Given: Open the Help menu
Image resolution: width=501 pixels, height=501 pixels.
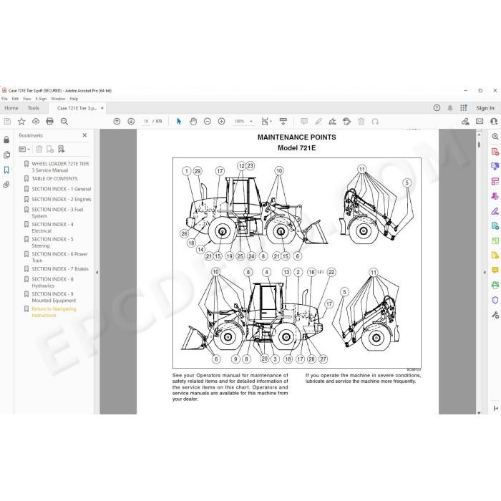Looking at the screenshot, I should [74, 99].
